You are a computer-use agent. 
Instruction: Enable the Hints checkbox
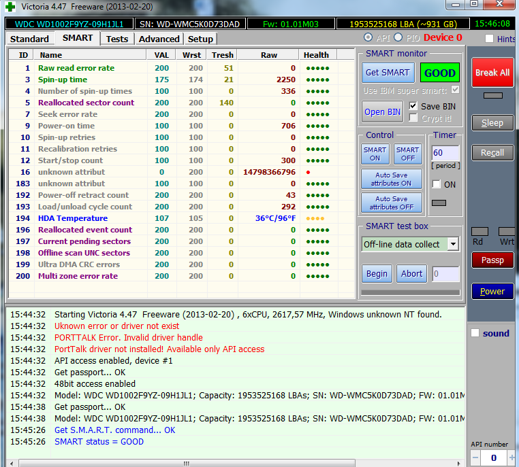click(x=489, y=39)
